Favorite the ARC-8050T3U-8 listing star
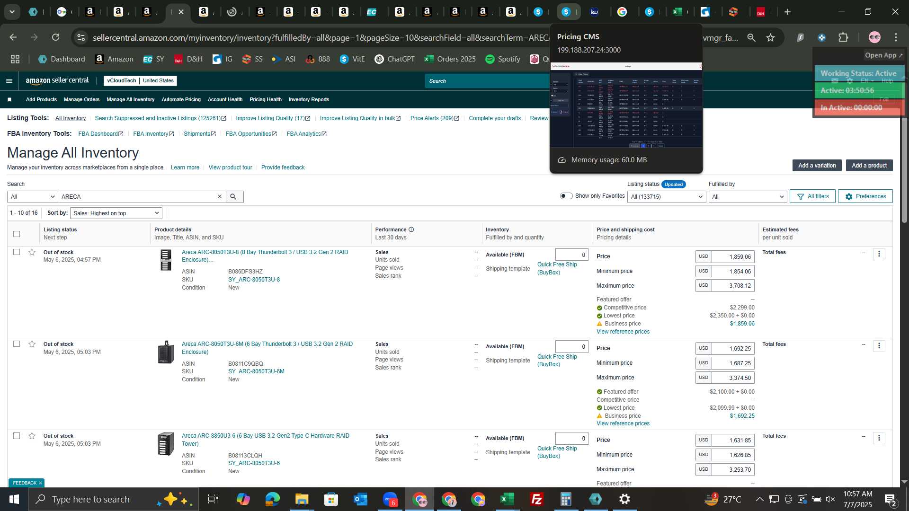909x511 pixels. click(x=32, y=252)
